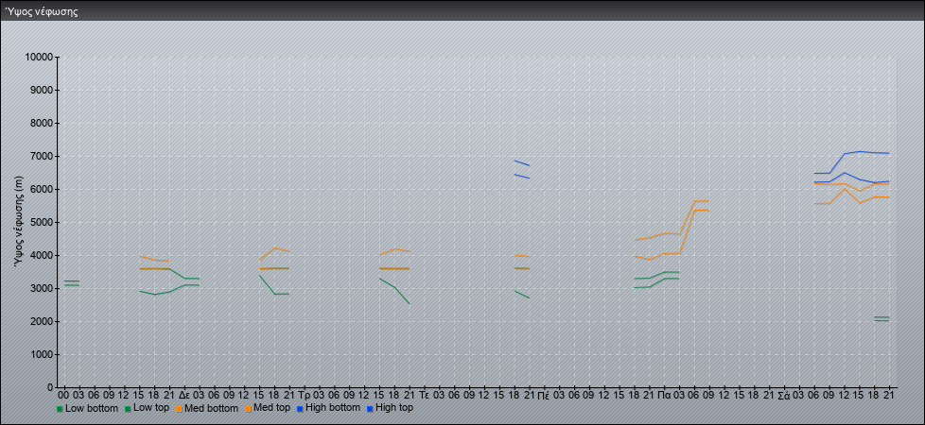Image resolution: width=925 pixels, height=425 pixels.
Task: Click the 8000 y-axis label
Action: tap(42, 123)
